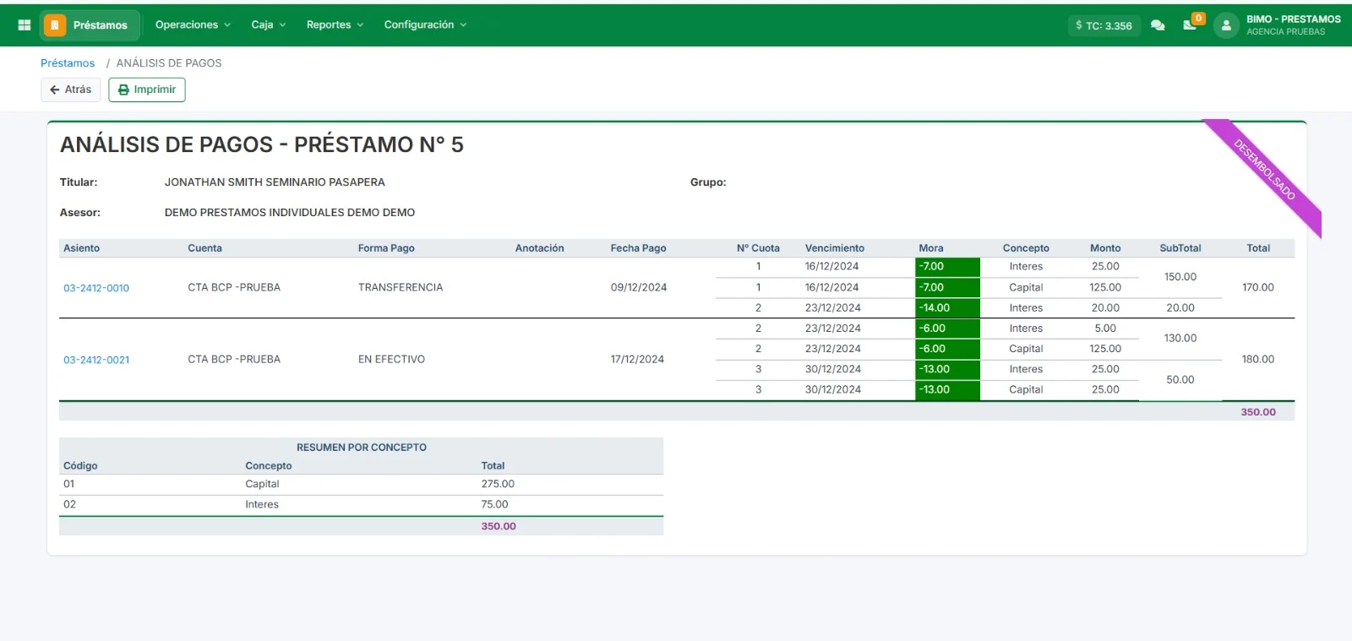Open the apps grid menu icon

point(25,25)
